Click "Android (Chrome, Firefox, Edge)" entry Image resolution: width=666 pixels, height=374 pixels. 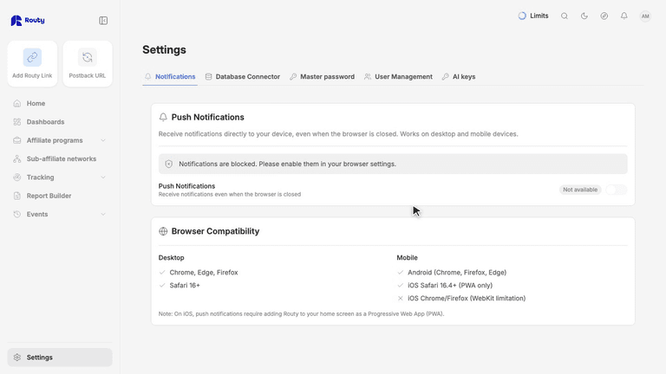pos(457,273)
